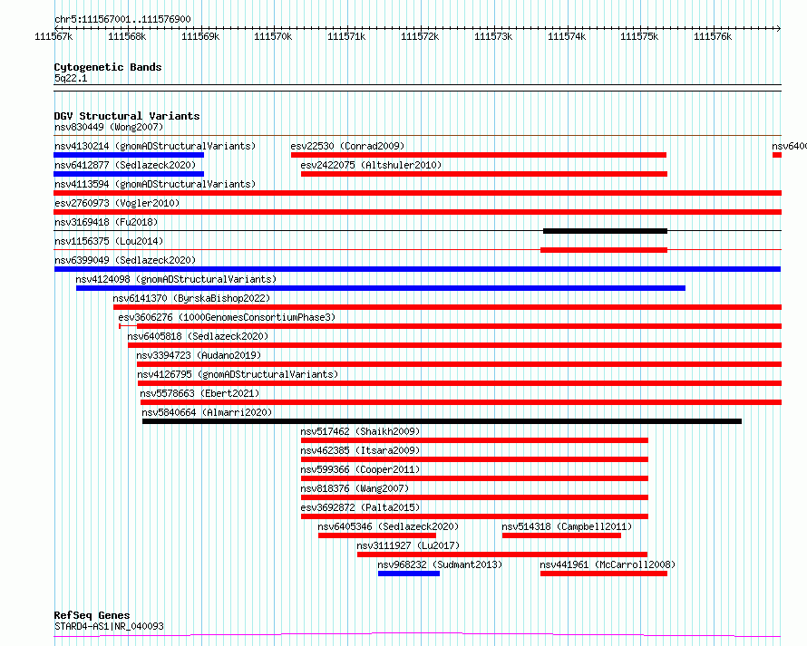
Task: Select nsv3111927 (Lu2017) label
Action: [408, 545]
